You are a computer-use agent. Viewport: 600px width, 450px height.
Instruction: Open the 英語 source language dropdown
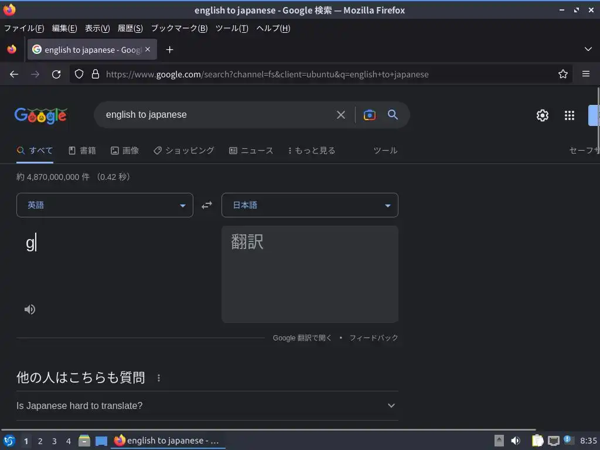pyautogui.click(x=105, y=205)
